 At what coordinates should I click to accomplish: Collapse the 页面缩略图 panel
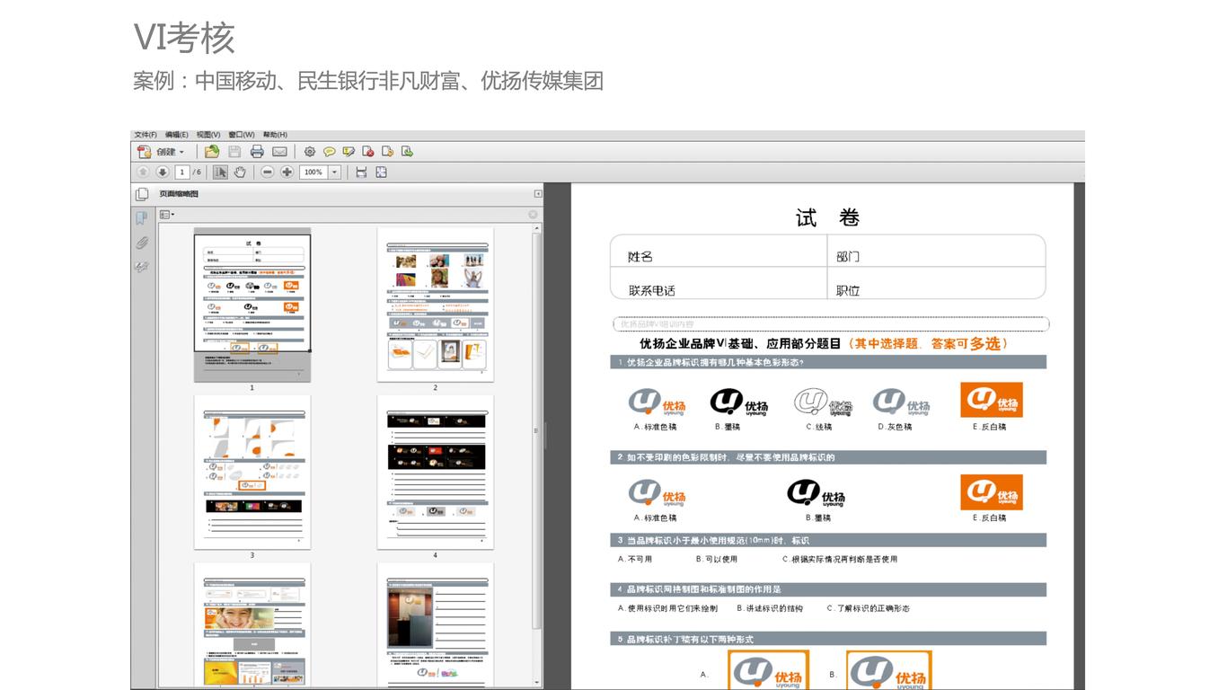(x=538, y=194)
